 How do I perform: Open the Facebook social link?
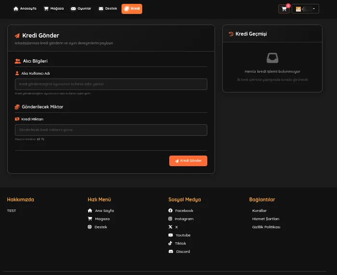pyautogui.click(x=184, y=210)
